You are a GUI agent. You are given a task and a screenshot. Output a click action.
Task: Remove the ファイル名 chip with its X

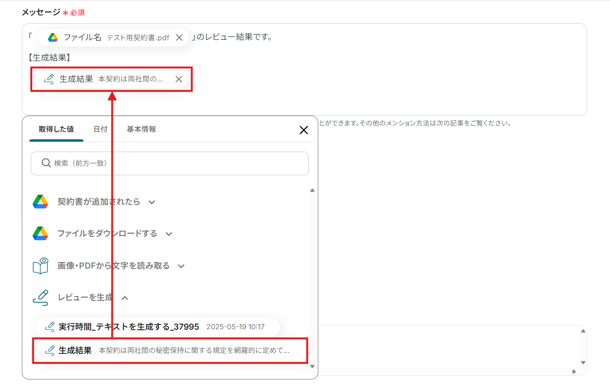(x=179, y=37)
